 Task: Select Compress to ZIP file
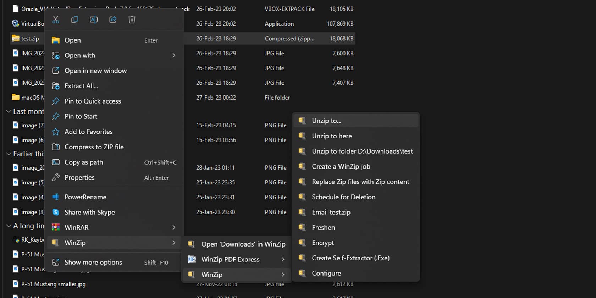[114, 147]
